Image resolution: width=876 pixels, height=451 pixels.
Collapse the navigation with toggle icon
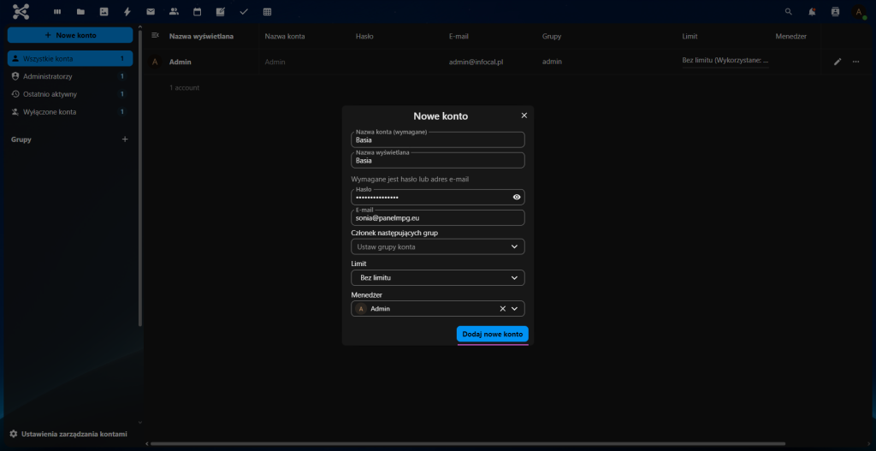click(156, 36)
